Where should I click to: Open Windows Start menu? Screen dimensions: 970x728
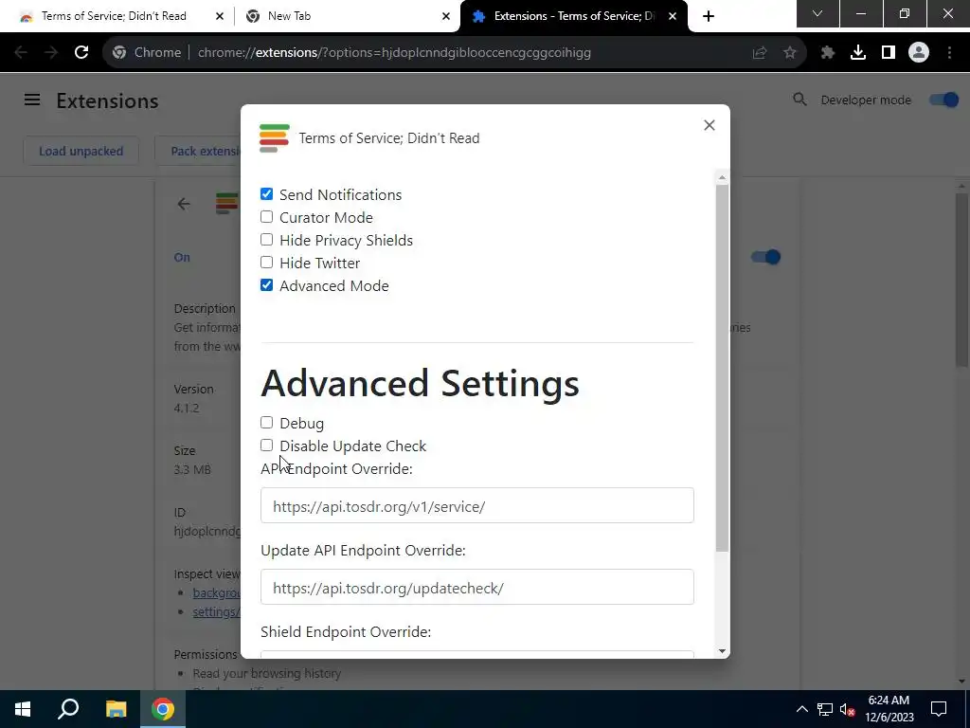(x=23, y=709)
